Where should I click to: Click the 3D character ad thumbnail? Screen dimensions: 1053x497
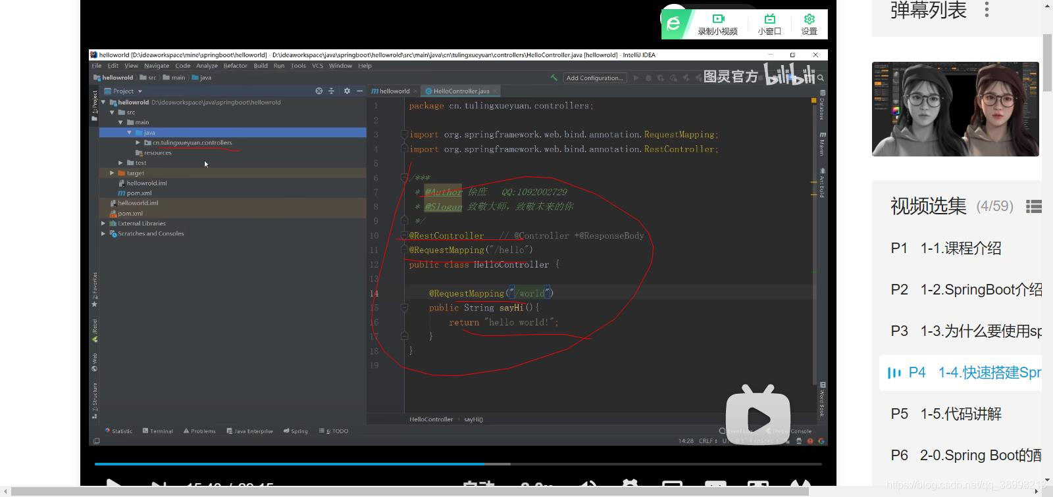click(956, 109)
